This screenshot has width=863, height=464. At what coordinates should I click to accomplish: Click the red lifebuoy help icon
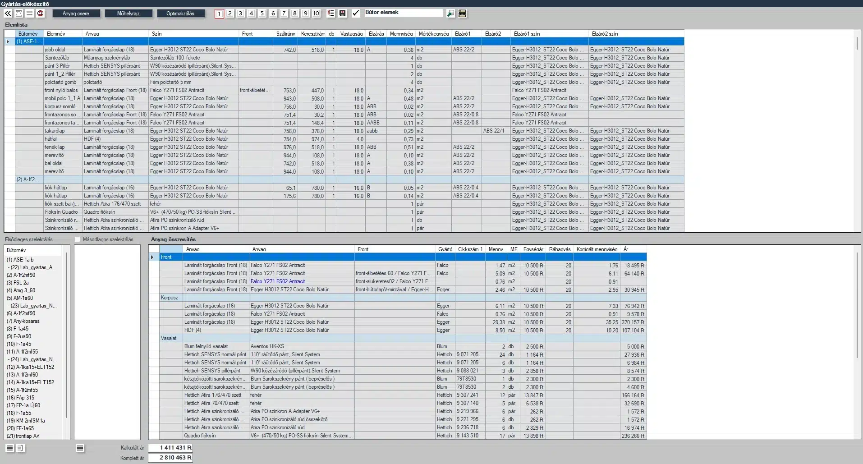coord(41,14)
